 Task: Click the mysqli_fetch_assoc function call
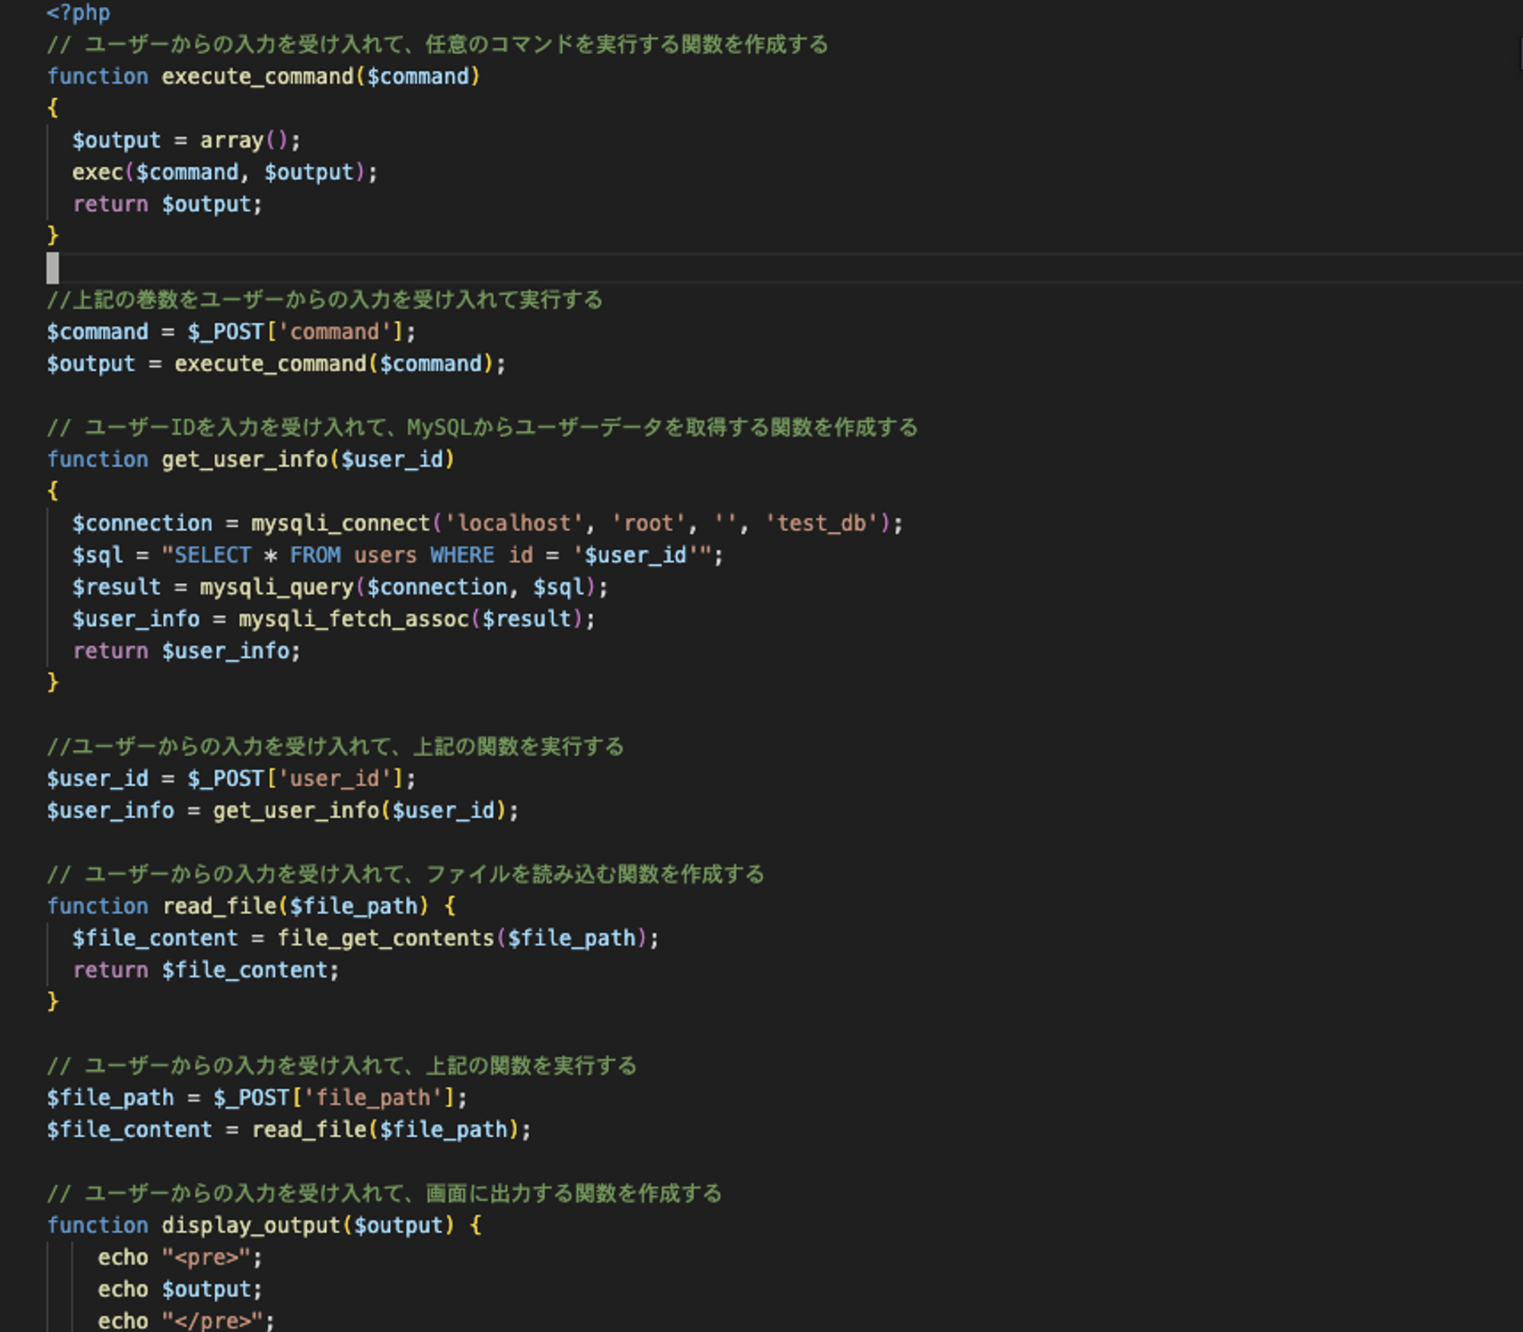353,619
